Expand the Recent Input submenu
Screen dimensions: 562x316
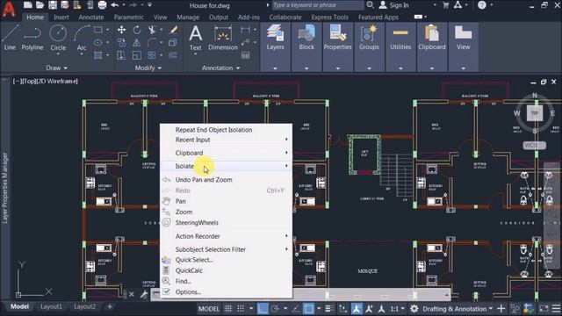(x=227, y=140)
